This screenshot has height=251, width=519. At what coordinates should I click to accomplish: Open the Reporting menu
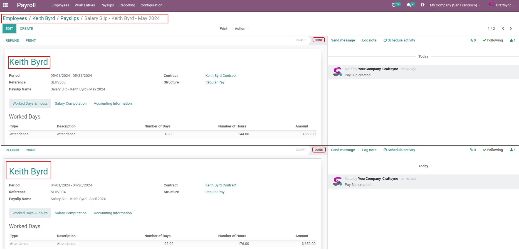coord(127,5)
